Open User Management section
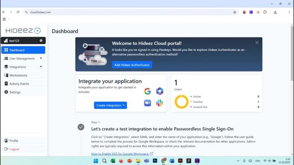This screenshot has width=294, height=165. coord(22,58)
